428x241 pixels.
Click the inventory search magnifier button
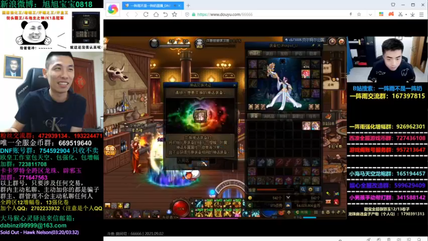coord(303,190)
